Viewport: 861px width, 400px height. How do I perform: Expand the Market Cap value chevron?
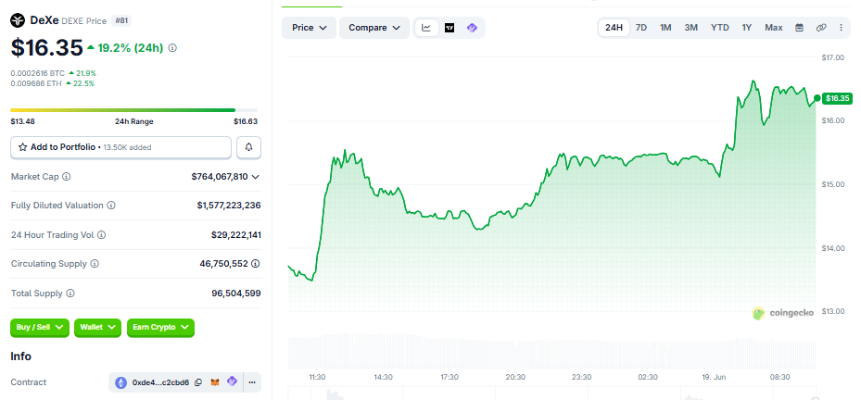[x=256, y=177]
